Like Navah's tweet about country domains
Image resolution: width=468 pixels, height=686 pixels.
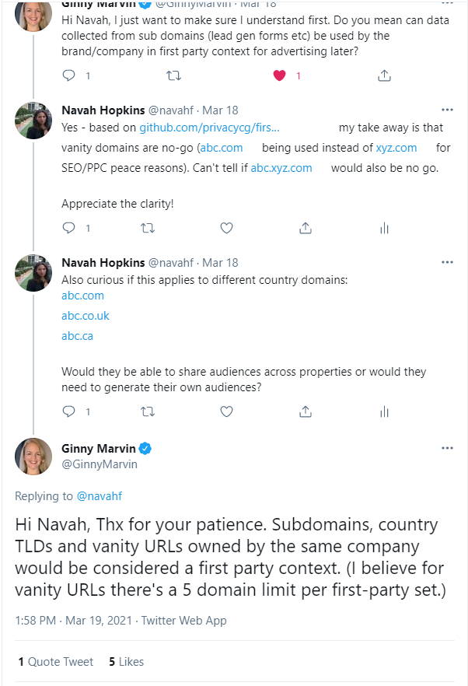[x=226, y=411]
